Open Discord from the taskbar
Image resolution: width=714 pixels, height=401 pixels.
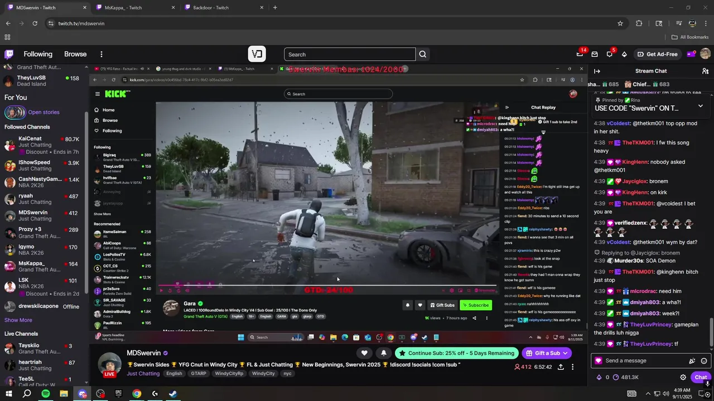tap(83, 394)
